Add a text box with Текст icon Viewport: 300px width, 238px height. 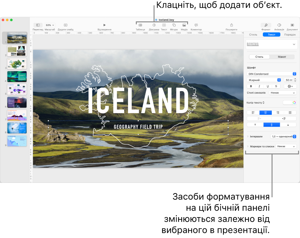click(x=164, y=25)
